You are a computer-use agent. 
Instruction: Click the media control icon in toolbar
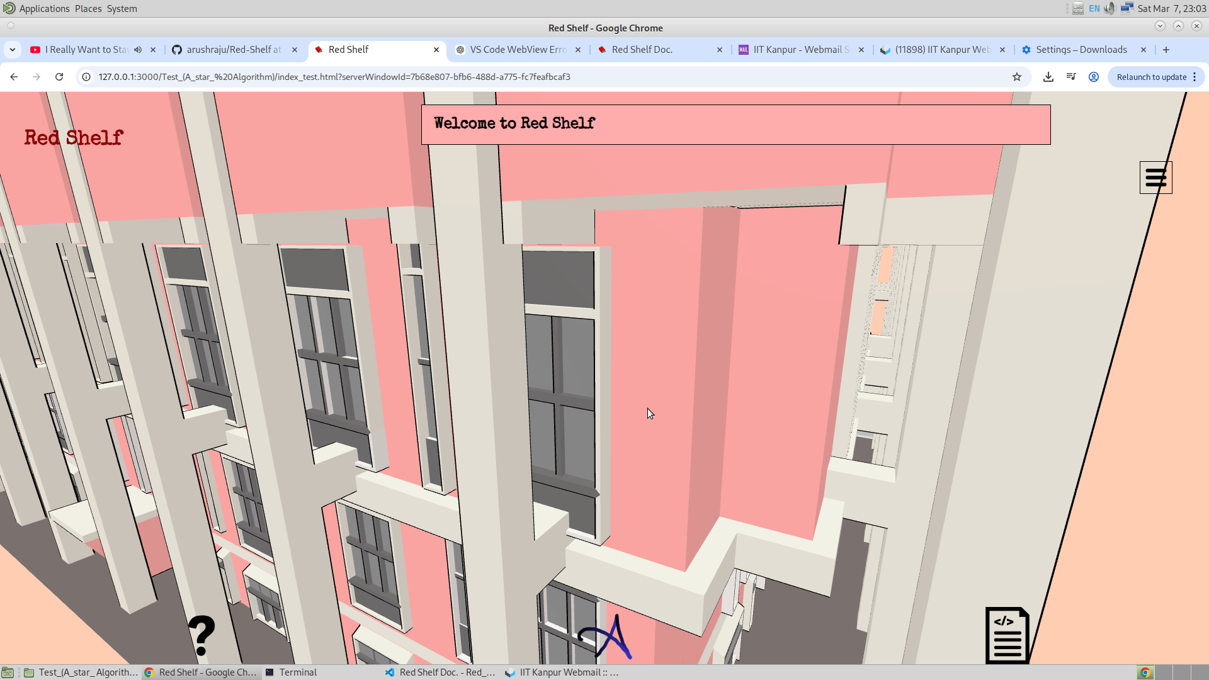click(1071, 77)
